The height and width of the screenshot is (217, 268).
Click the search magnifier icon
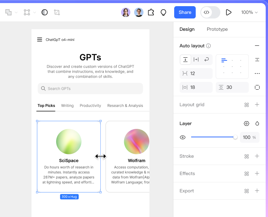point(43,88)
